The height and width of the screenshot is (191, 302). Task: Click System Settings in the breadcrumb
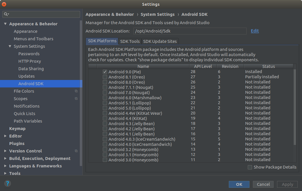click(x=158, y=14)
